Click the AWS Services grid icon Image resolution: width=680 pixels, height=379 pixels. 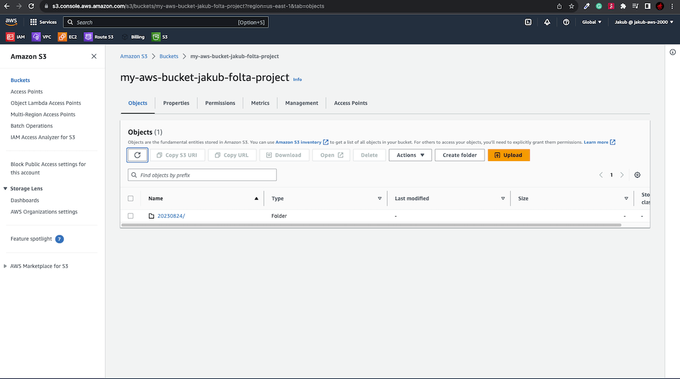click(33, 22)
